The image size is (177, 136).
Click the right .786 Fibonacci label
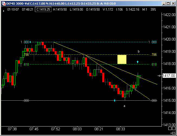(x=154, y=55)
